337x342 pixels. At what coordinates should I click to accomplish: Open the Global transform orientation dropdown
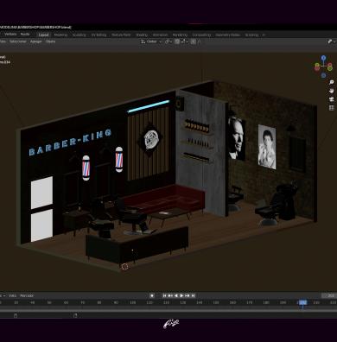point(151,41)
